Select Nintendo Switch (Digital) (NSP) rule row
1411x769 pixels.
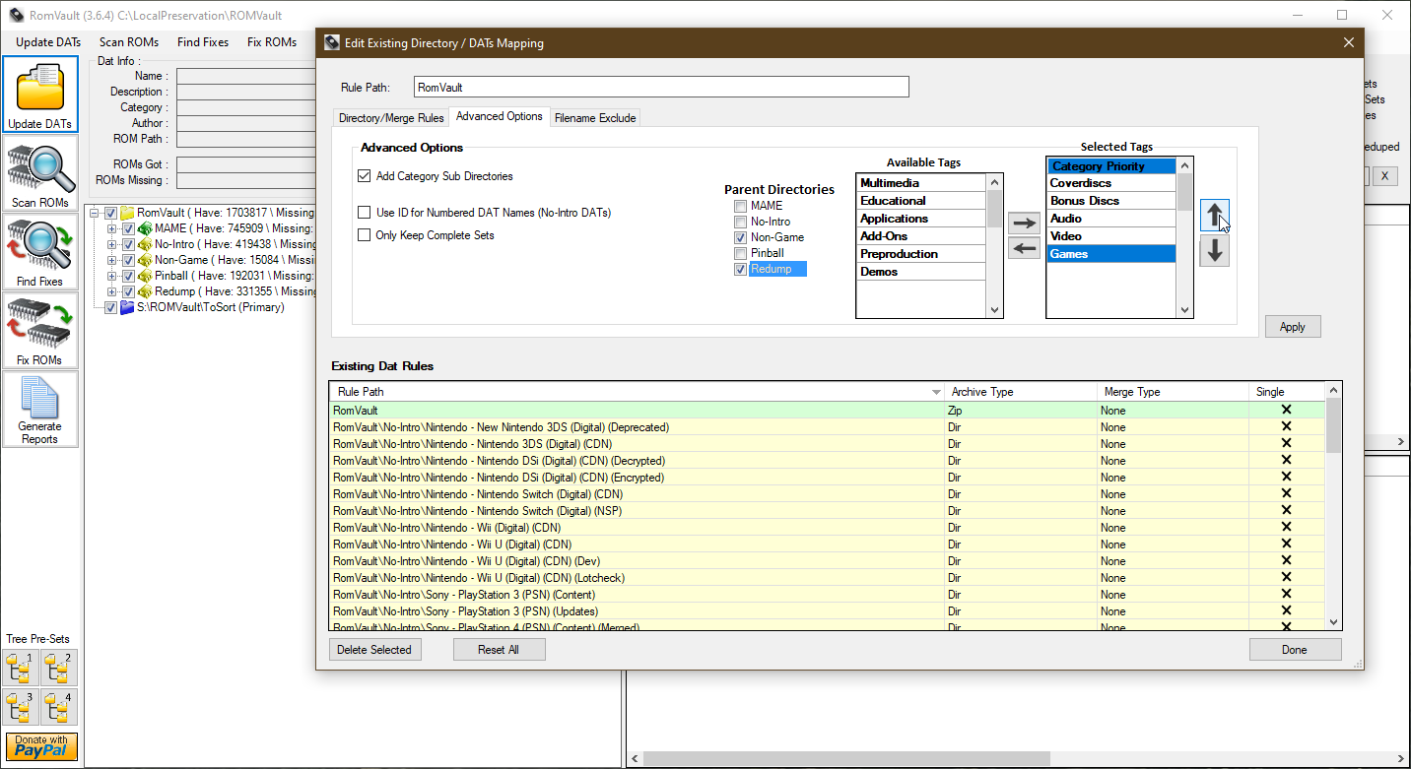coord(828,511)
